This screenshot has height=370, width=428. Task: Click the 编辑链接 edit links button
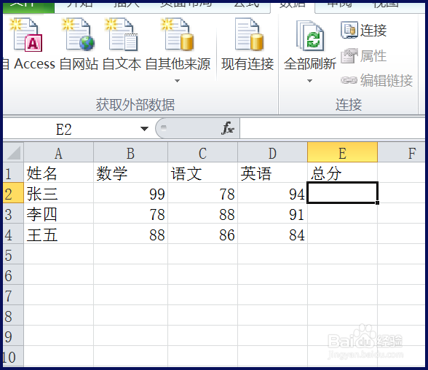(377, 80)
